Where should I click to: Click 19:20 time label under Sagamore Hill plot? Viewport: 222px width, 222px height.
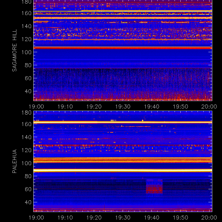94,107
